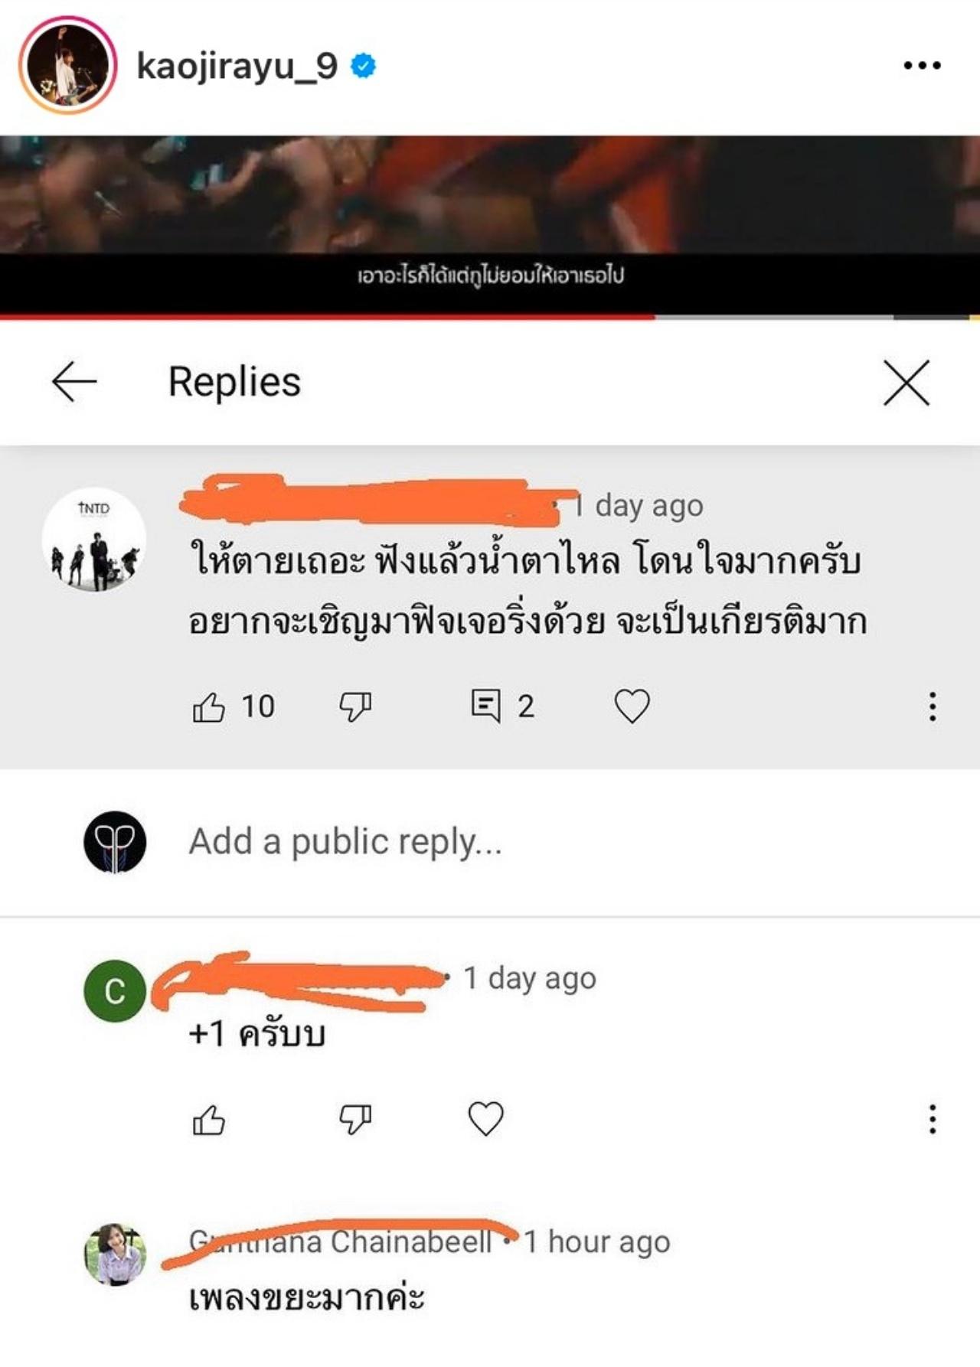Go back using the Replies arrow
The height and width of the screenshot is (1367, 980).
(x=74, y=381)
